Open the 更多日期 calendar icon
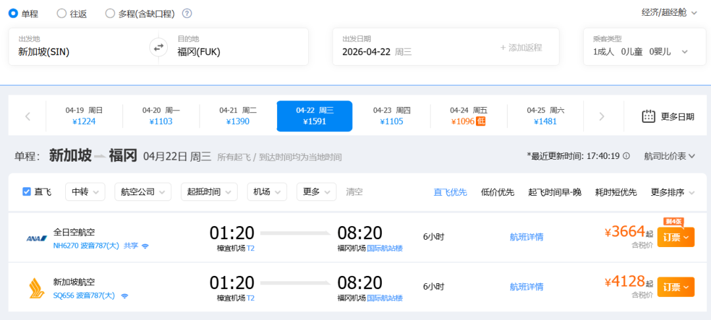This screenshot has width=711, height=320. point(648,116)
